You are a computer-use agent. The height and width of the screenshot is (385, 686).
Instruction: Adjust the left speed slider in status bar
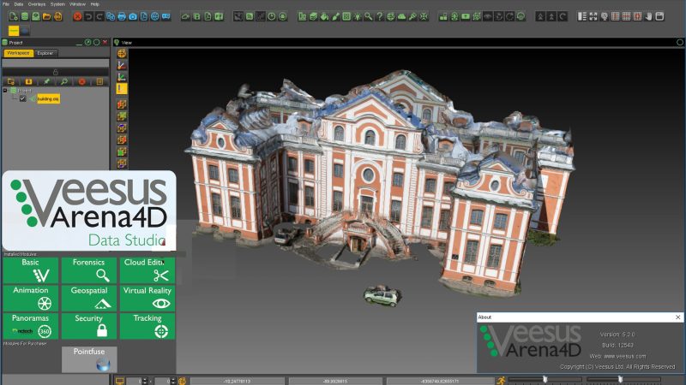coord(545,379)
